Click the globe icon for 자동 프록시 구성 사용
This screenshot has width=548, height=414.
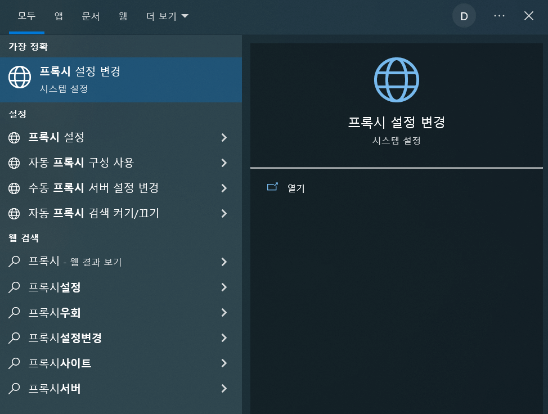(14, 163)
